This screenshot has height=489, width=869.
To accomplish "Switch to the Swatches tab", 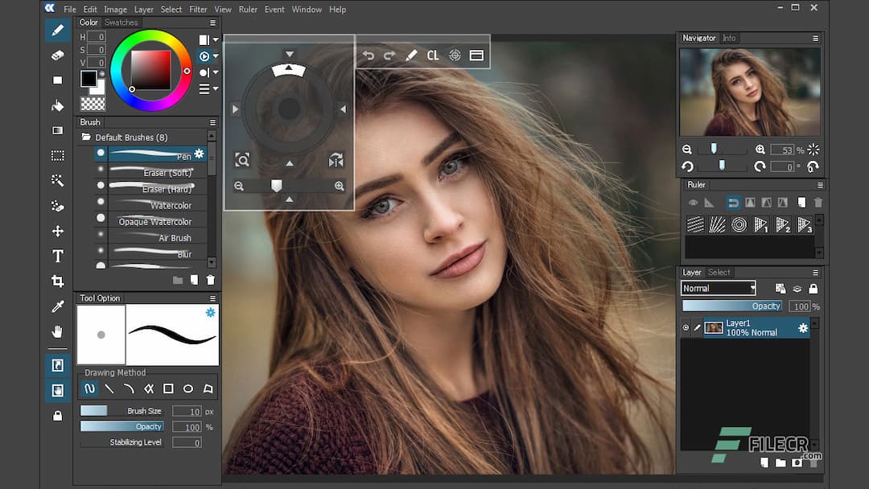I will tap(121, 22).
